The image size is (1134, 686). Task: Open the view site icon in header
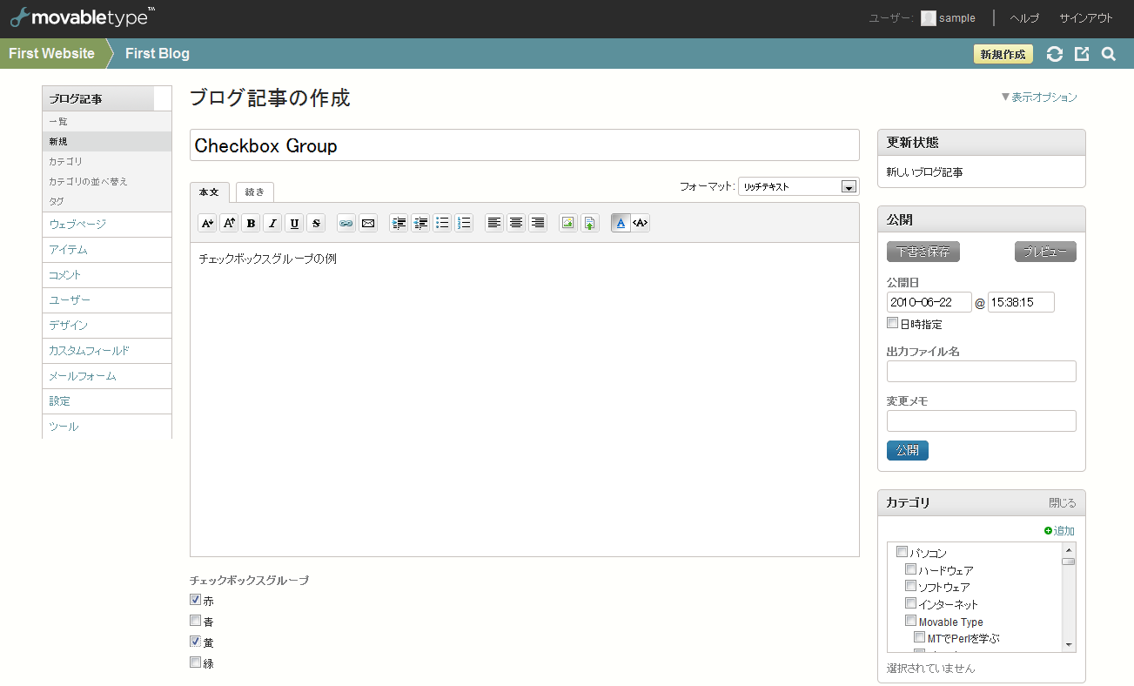click(1082, 54)
